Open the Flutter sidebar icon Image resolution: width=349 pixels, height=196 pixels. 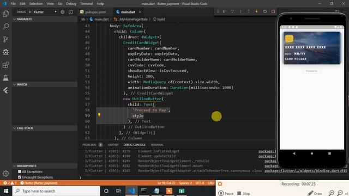tap(6, 90)
